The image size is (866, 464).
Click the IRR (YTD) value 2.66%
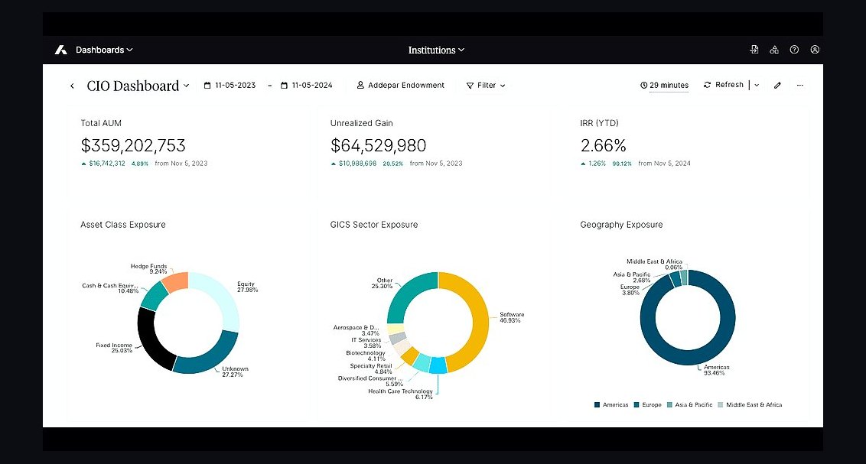click(x=603, y=145)
